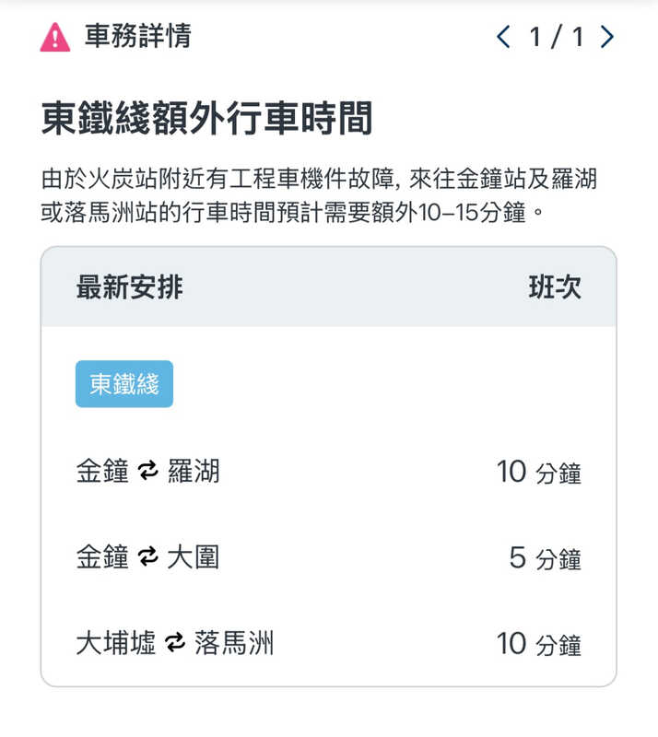Select the blue 東鐵綫 line tag

(x=124, y=384)
